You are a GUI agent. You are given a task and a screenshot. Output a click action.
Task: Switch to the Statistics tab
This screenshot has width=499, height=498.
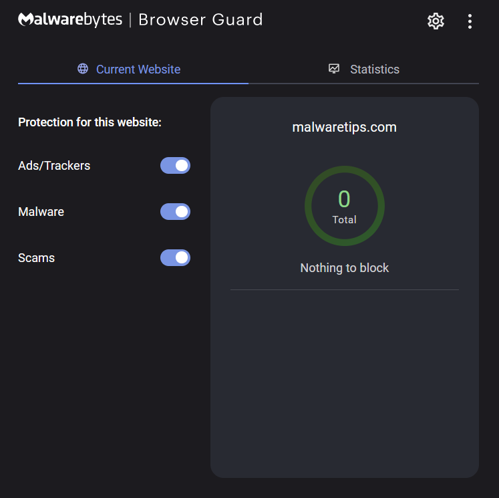point(364,70)
